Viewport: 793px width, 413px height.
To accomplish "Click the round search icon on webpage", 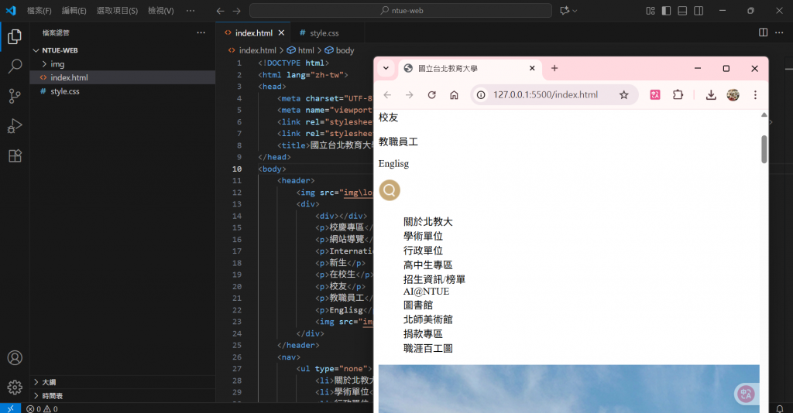I will click(x=390, y=190).
